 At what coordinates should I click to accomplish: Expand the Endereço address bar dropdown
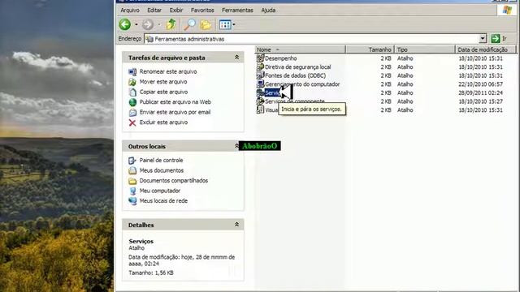pos(483,39)
